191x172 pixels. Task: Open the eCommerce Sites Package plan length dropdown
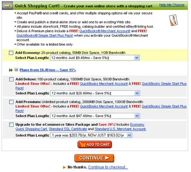[x=91, y=135]
